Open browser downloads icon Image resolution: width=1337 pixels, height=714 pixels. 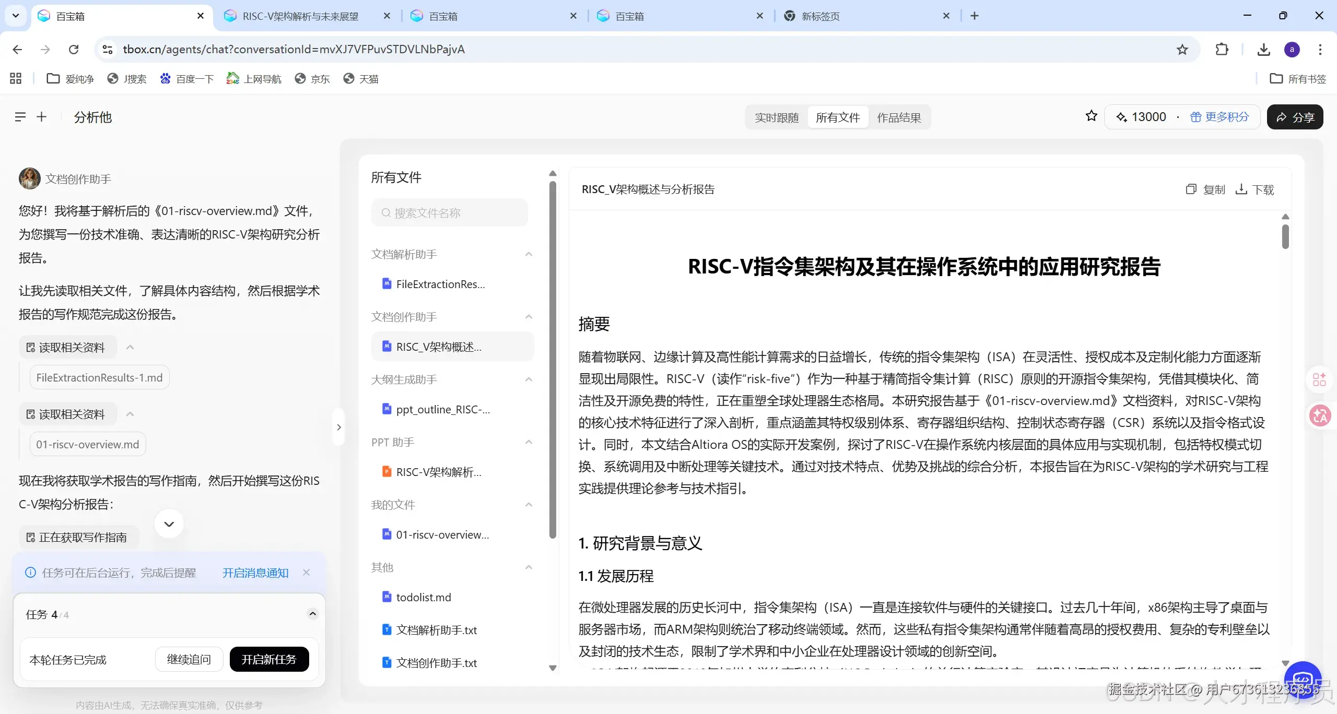(1263, 49)
